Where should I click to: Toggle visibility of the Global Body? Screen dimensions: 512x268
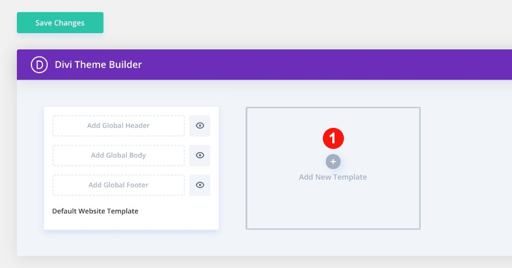[x=200, y=155]
